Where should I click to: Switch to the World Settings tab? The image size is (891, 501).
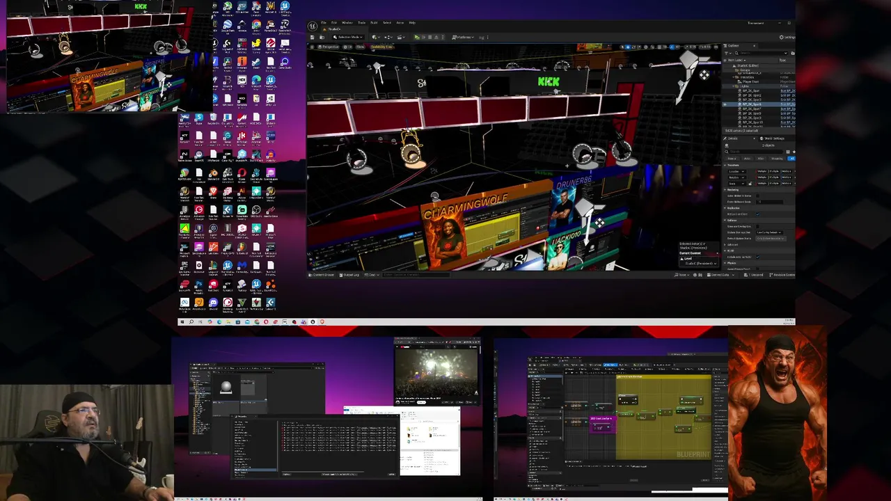(x=774, y=138)
